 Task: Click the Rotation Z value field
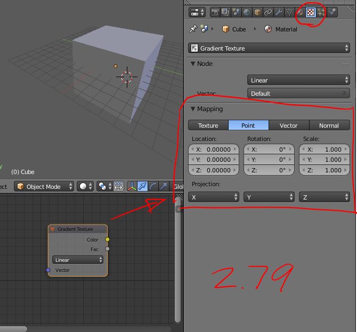(269, 170)
